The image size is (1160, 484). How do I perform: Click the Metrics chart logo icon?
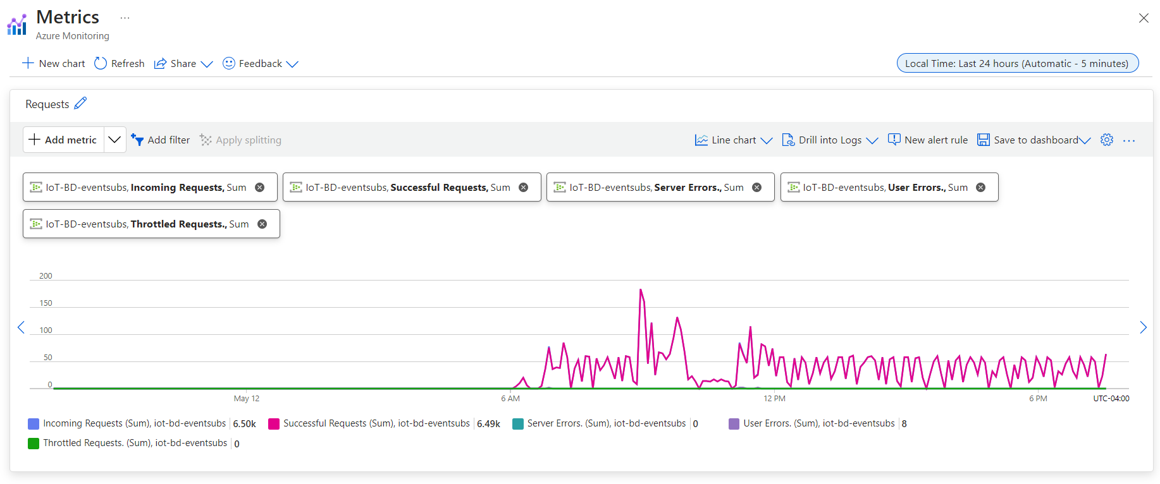click(17, 25)
